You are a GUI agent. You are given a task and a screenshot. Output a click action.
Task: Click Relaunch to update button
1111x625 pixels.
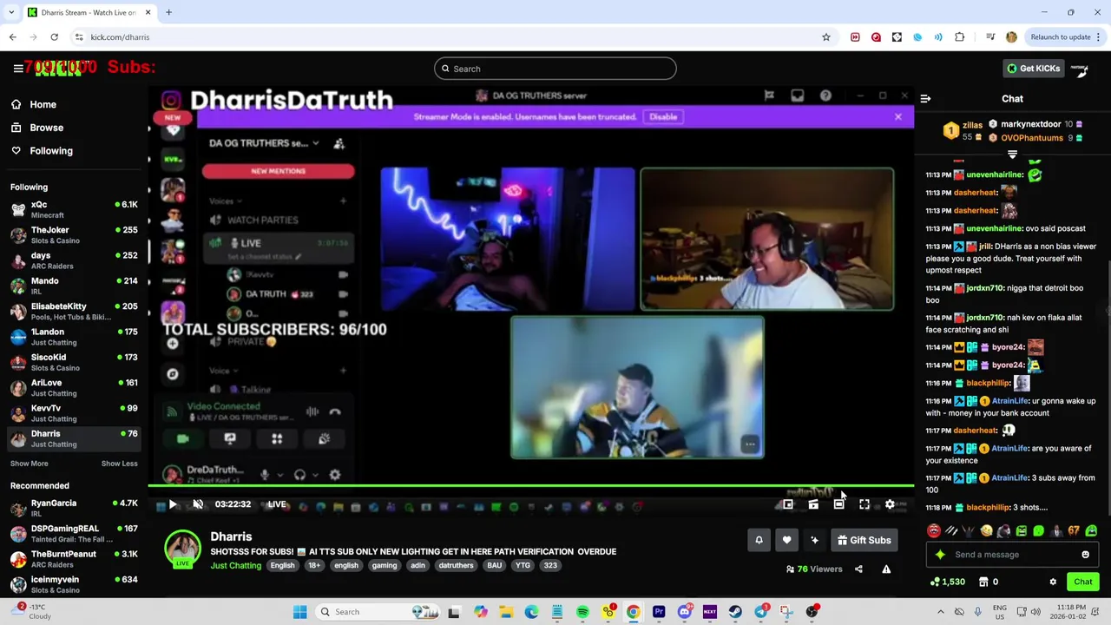coord(1064,37)
